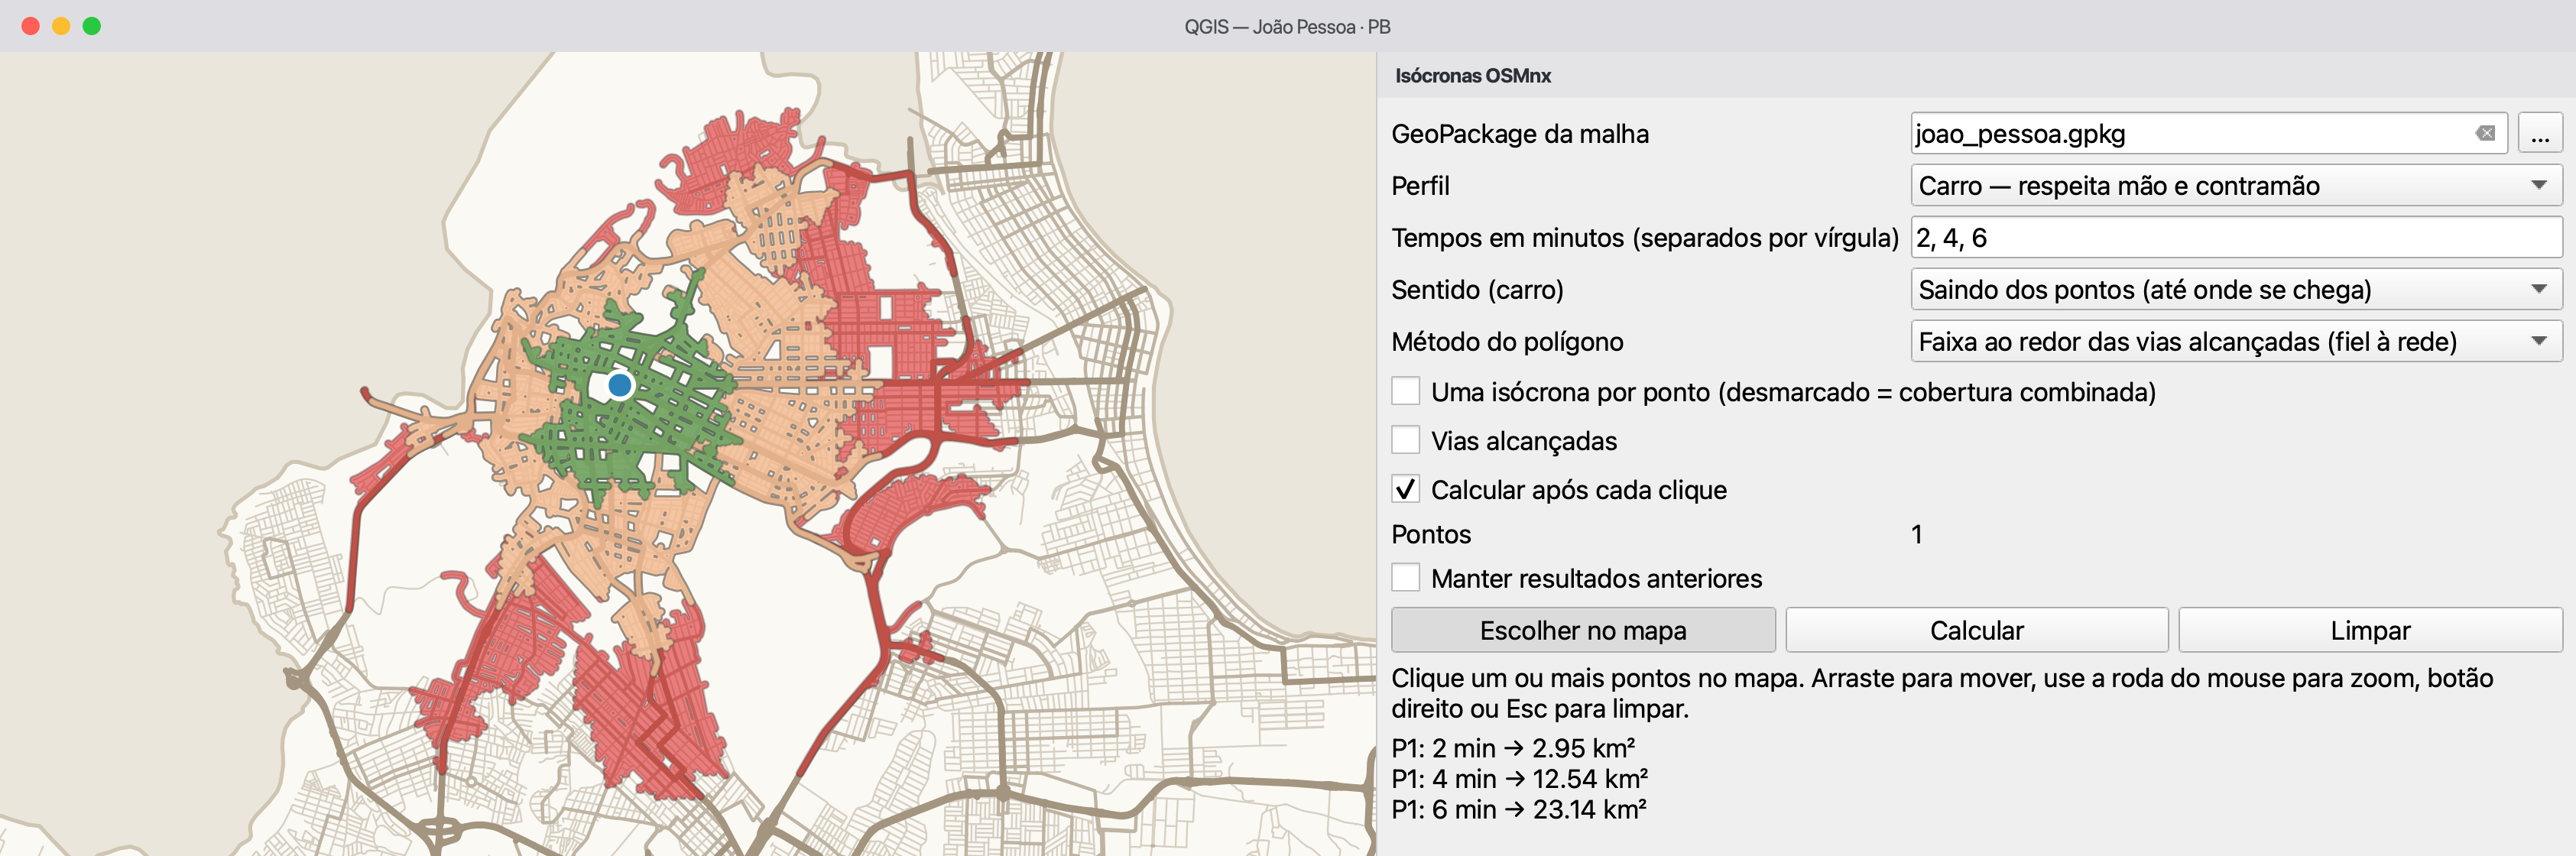This screenshot has width=2576, height=856.
Task: Click the Limpar button
Action: coord(2370,630)
